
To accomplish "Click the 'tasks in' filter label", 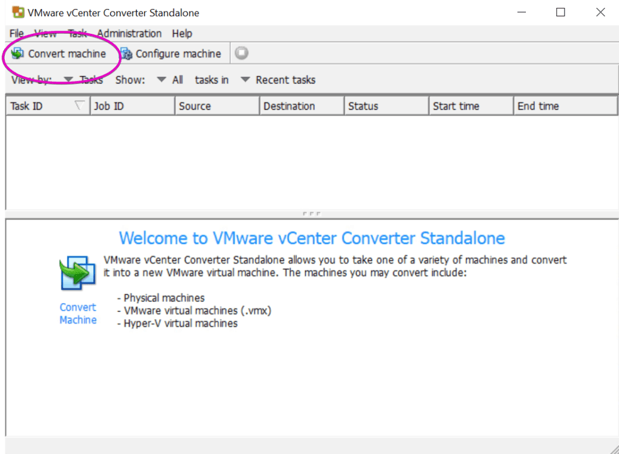I will (x=212, y=80).
